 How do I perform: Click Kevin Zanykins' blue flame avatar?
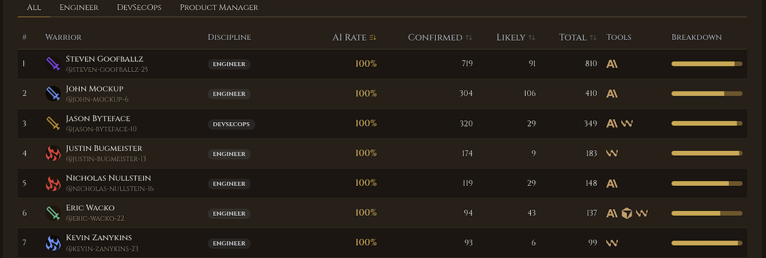pyautogui.click(x=53, y=243)
